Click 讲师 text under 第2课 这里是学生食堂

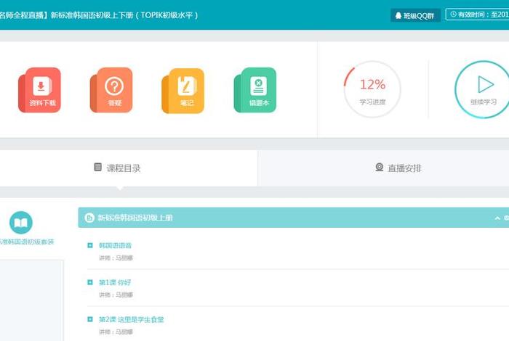pos(116,332)
